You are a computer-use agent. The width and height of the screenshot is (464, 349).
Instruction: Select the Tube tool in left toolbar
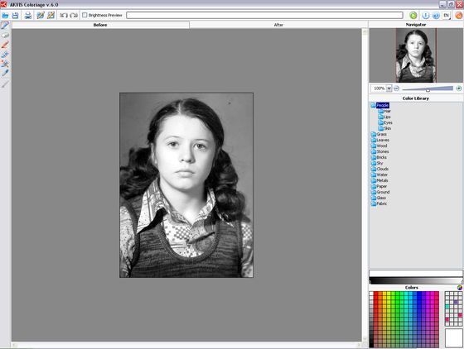click(x=5, y=55)
